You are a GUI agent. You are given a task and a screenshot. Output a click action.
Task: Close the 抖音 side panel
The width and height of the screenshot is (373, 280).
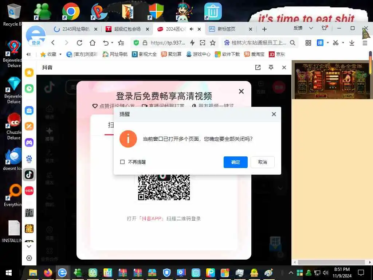coord(284,67)
